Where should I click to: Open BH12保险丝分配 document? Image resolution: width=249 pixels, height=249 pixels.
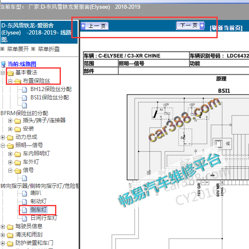click(51, 89)
